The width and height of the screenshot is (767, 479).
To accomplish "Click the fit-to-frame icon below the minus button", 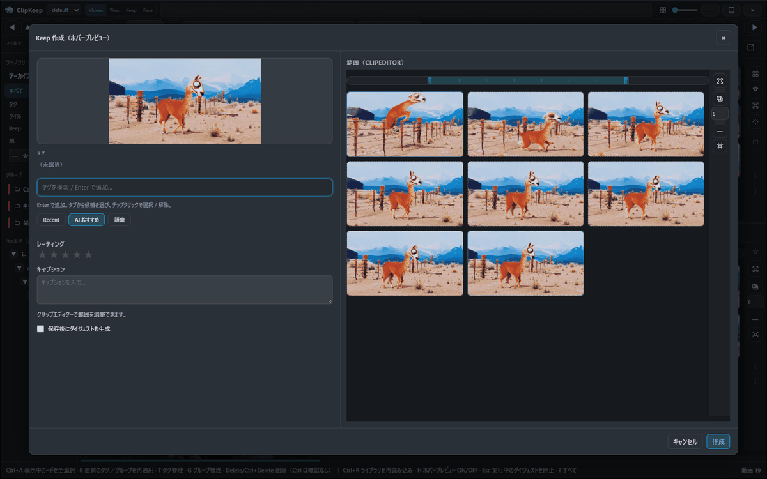I will (x=720, y=146).
